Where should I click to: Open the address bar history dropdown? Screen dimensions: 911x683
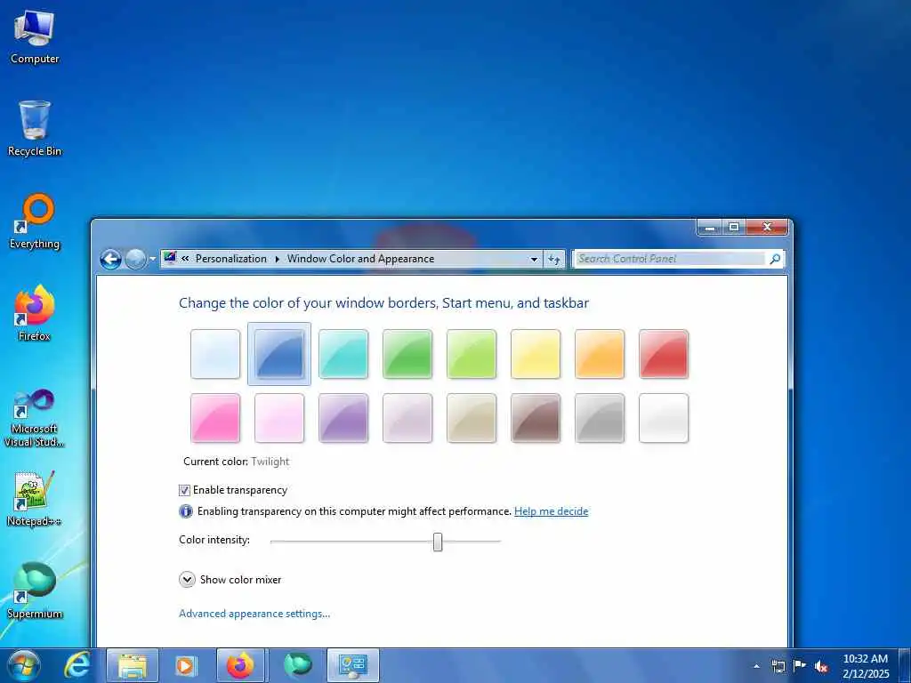534,259
